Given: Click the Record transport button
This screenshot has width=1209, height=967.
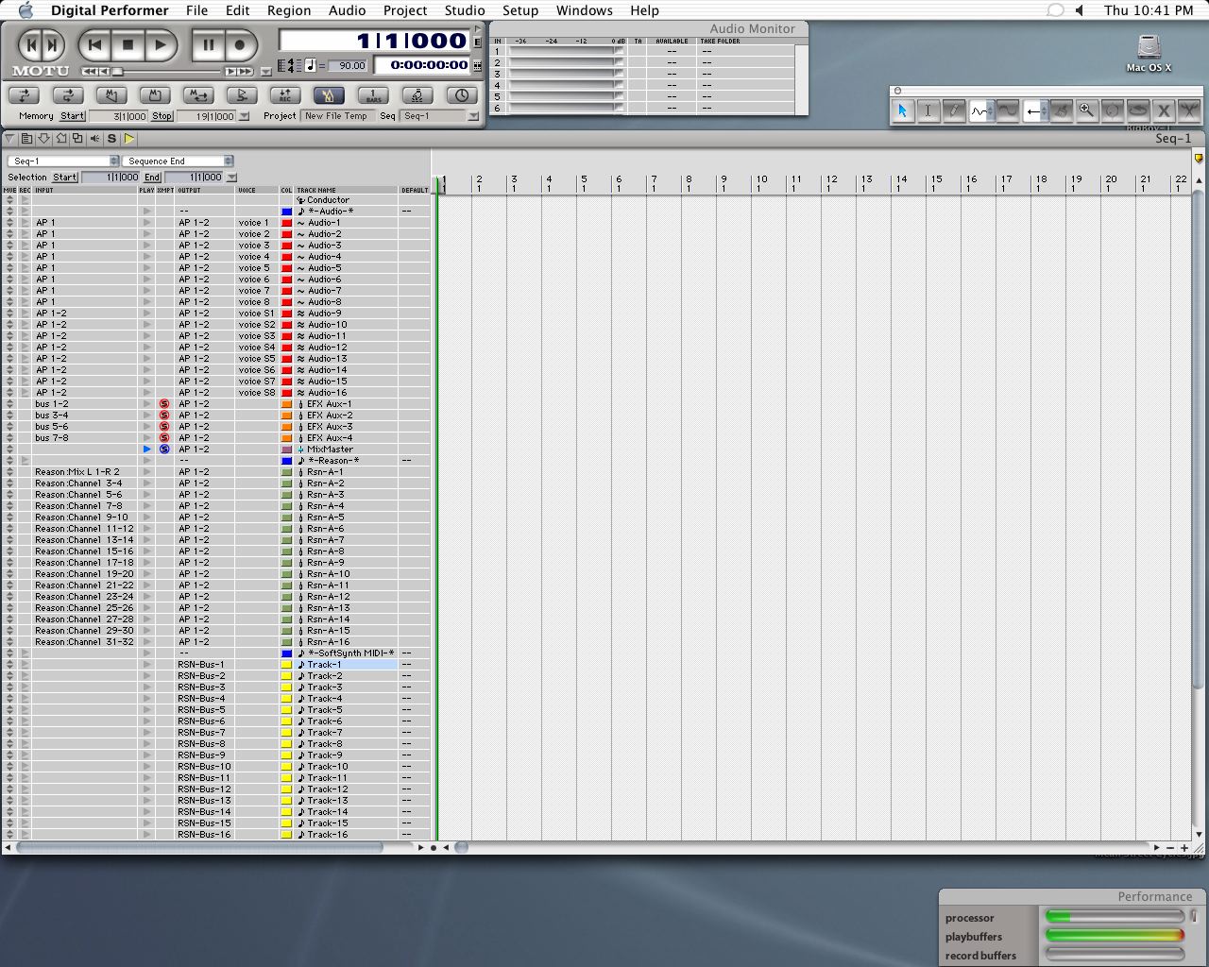Looking at the screenshot, I should click(x=241, y=44).
